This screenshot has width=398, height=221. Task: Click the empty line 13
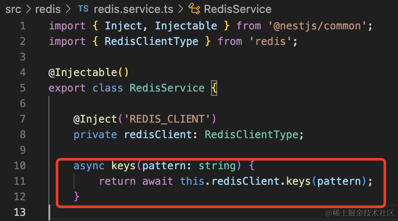pos(173,212)
